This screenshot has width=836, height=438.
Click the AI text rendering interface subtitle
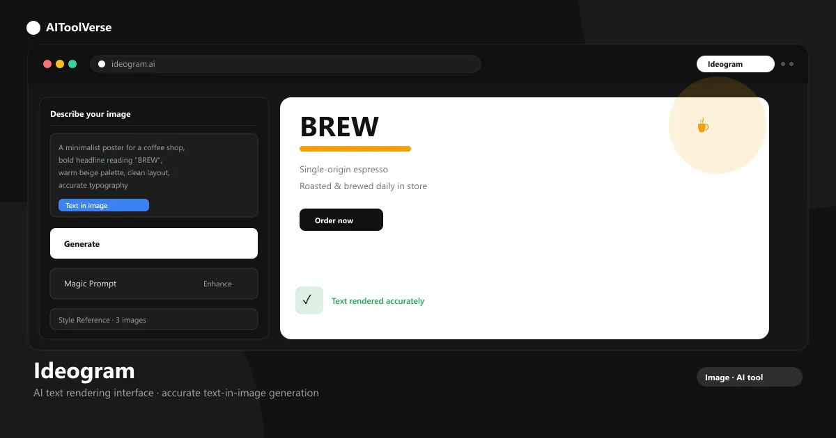(x=176, y=393)
